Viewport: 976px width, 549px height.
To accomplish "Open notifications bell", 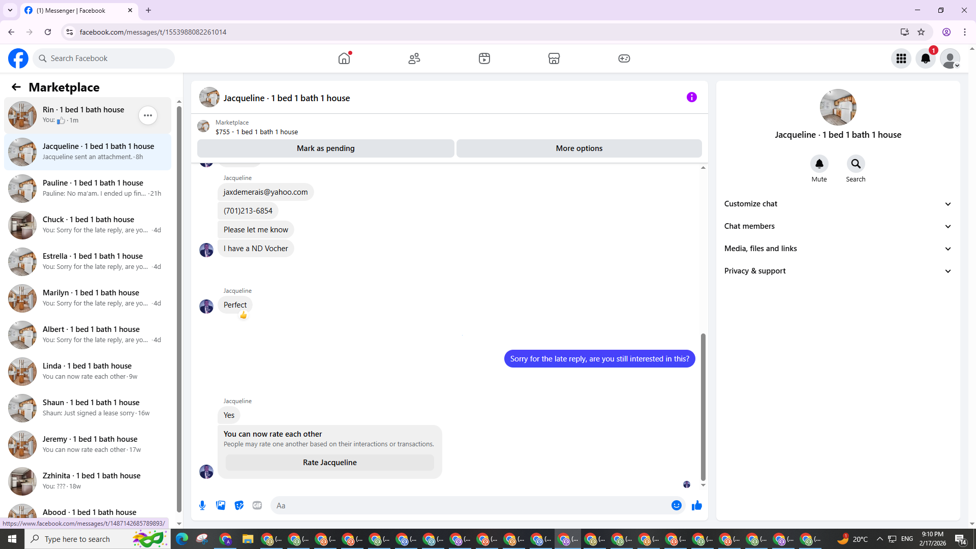I will tap(925, 58).
